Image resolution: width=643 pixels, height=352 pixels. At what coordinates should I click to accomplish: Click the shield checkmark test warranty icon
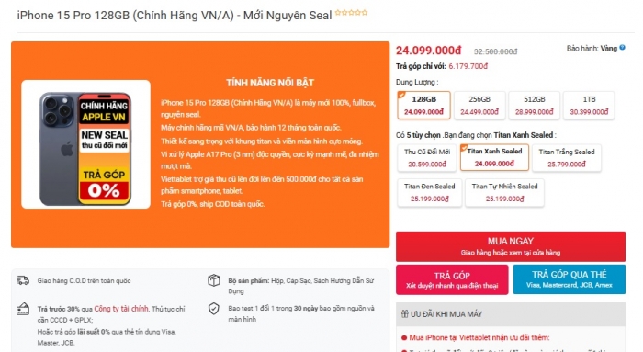214,309
